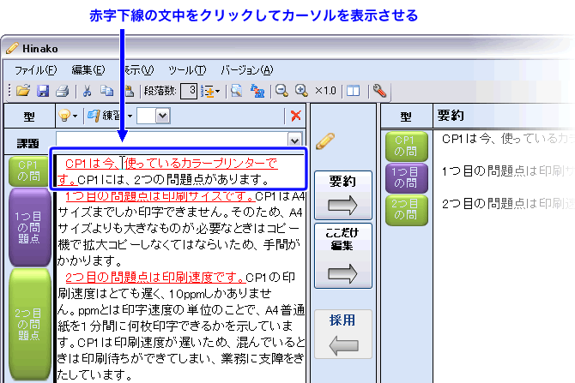This screenshot has height=383, width=575.
Task: Open the ツール(T) menu
Action: coord(187,70)
